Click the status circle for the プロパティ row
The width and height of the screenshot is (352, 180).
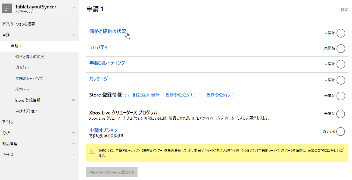(x=341, y=49)
